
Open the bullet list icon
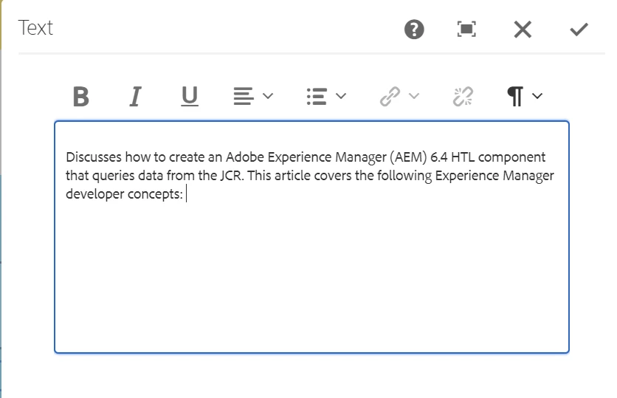(317, 97)
